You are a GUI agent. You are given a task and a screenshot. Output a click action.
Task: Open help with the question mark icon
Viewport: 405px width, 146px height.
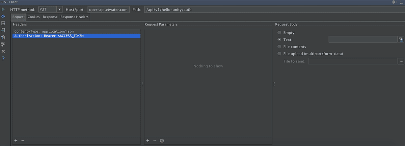(x=3, y=59)
